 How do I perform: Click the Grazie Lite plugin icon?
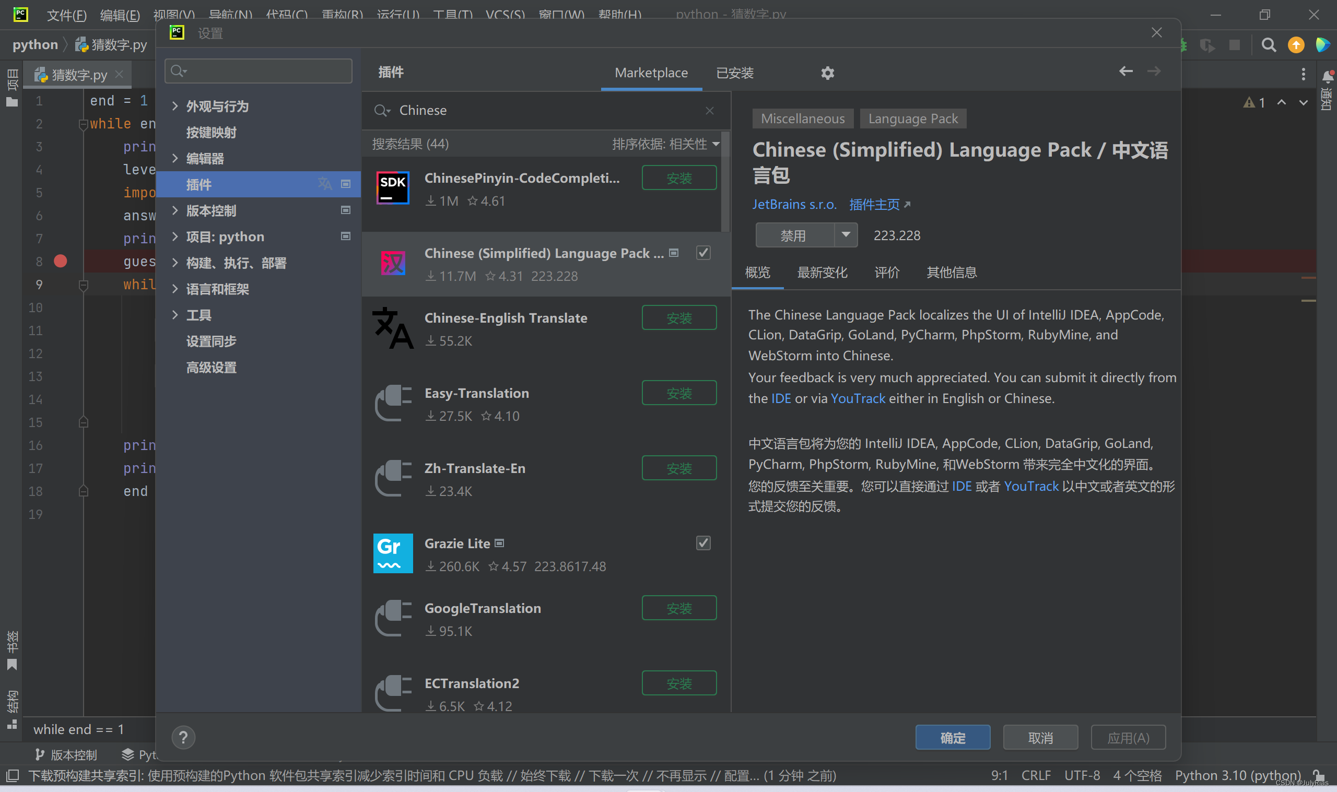point(393,553)
